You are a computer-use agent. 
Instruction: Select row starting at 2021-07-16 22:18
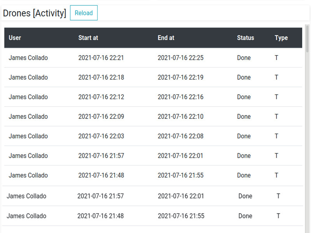153,77
